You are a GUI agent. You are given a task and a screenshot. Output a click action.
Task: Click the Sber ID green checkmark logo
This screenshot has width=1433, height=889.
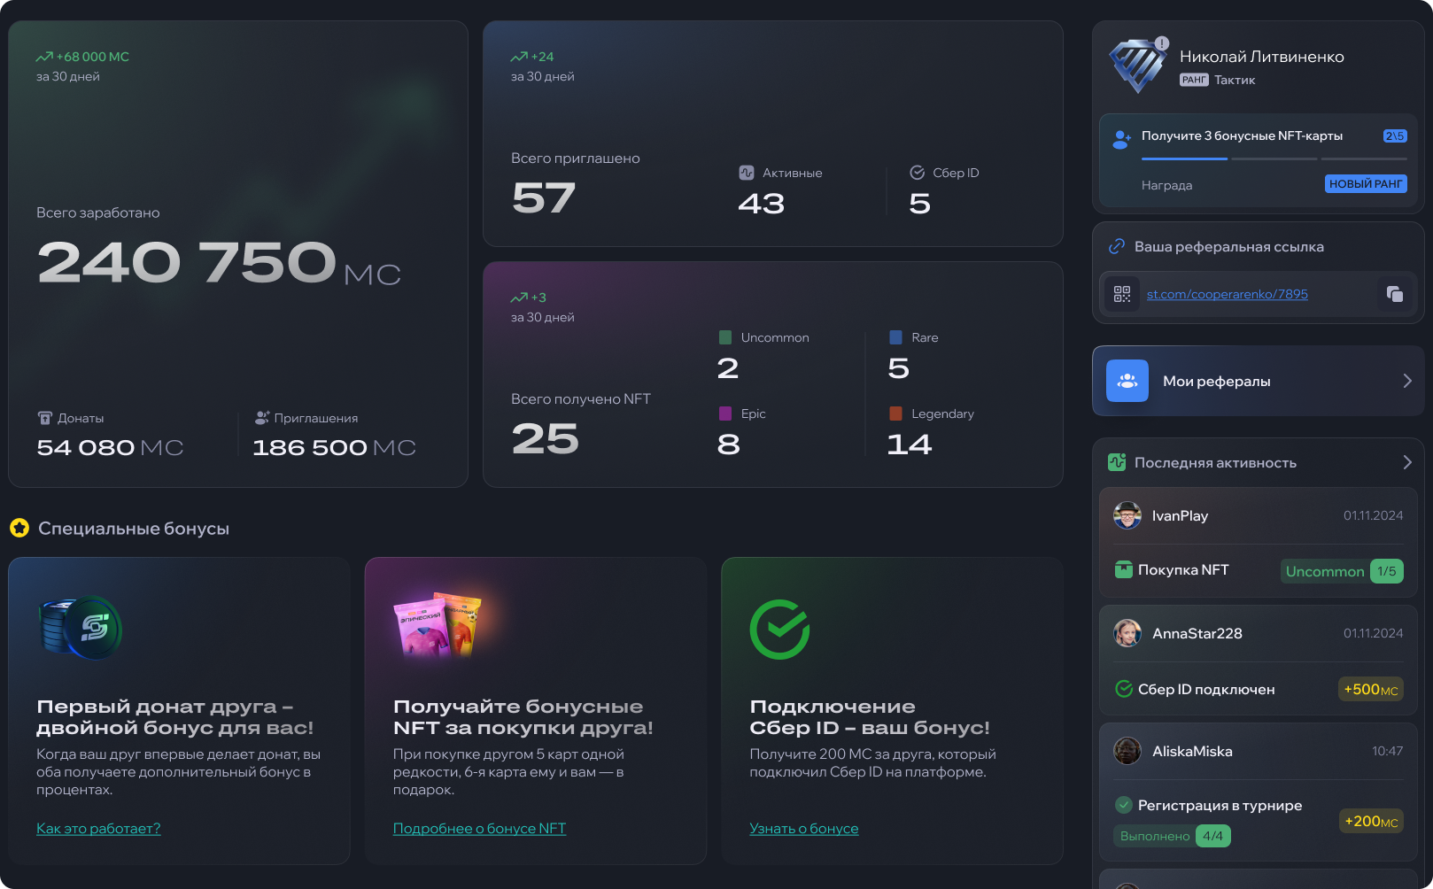(779, 630)
